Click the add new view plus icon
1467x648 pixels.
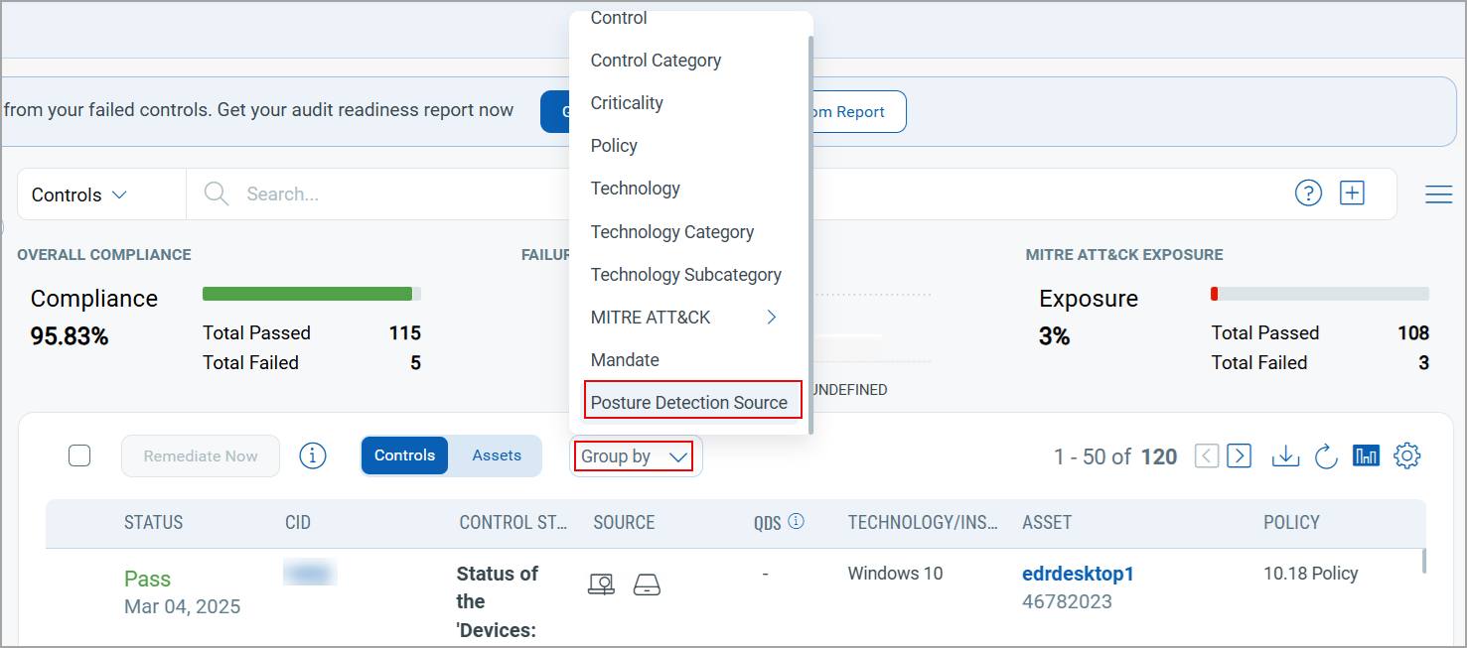click(1352, 192)
